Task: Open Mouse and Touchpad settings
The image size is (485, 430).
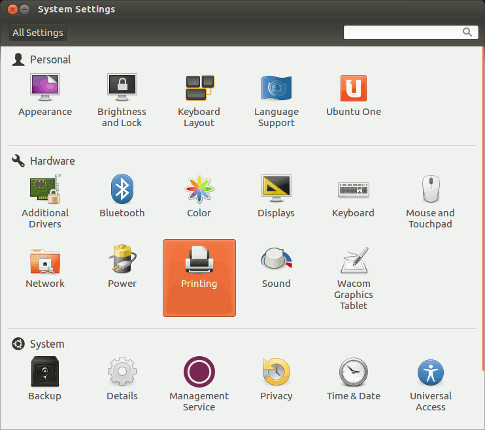Action: [430, 190]
